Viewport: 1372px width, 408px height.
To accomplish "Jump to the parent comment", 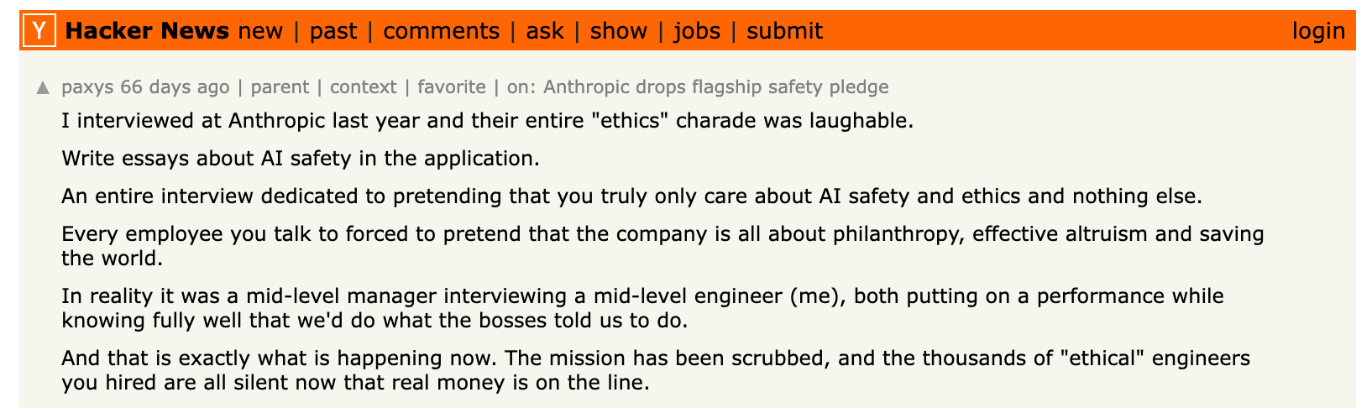I will [x=280, y=87].
